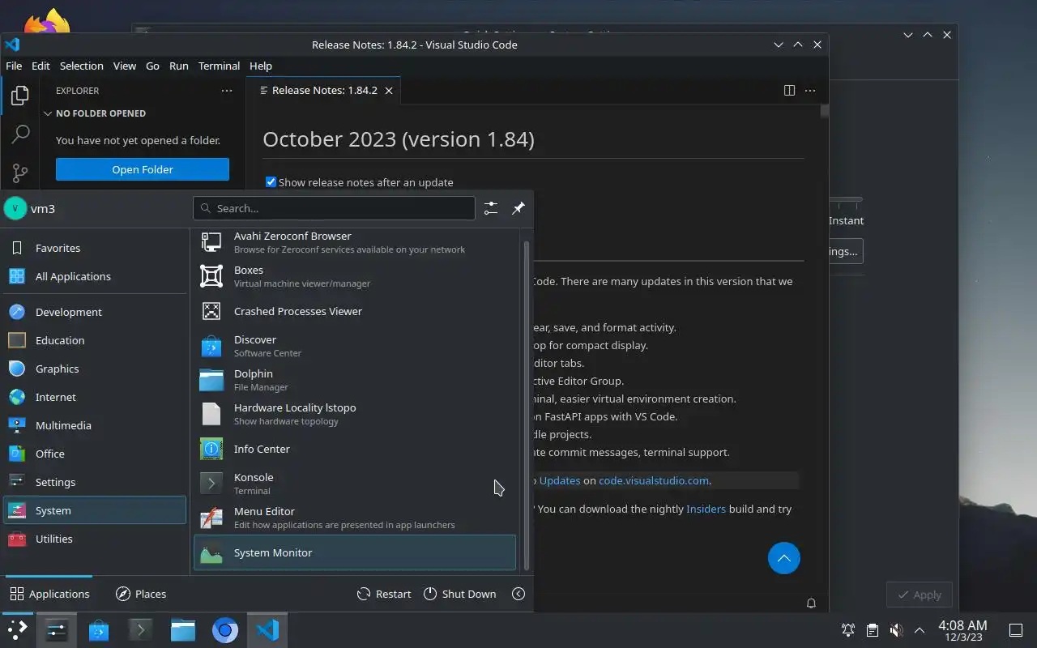Switch to the Applications tab
Screen dimensions: 1037x648
(49, 594)
